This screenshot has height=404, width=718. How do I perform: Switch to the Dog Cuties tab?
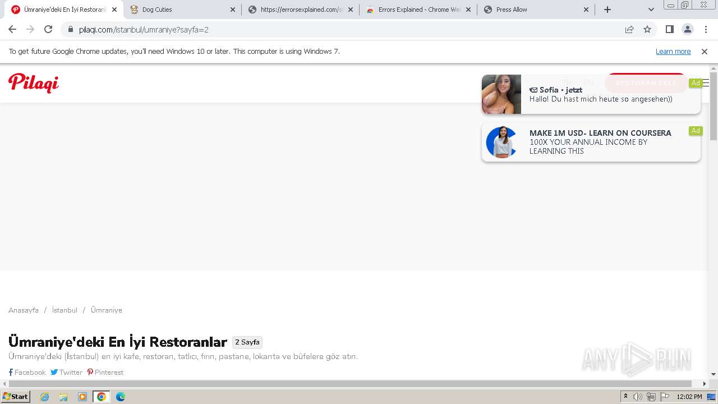(183, 10)
